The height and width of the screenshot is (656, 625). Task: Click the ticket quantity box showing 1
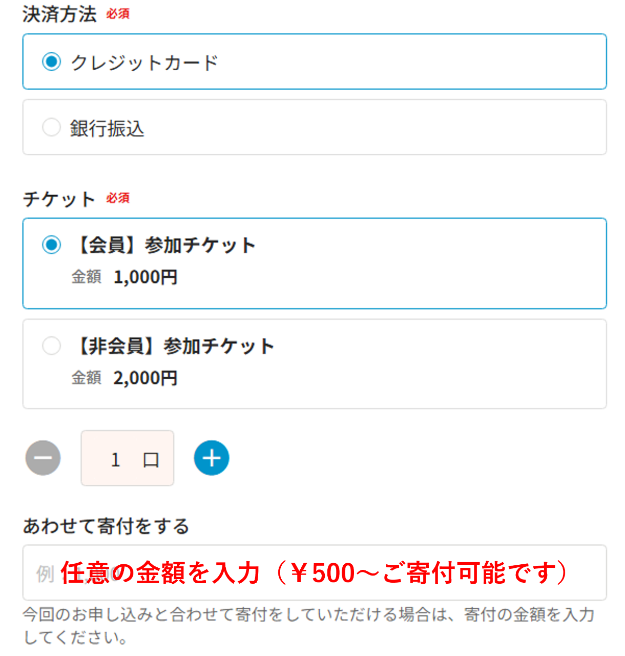127,458
